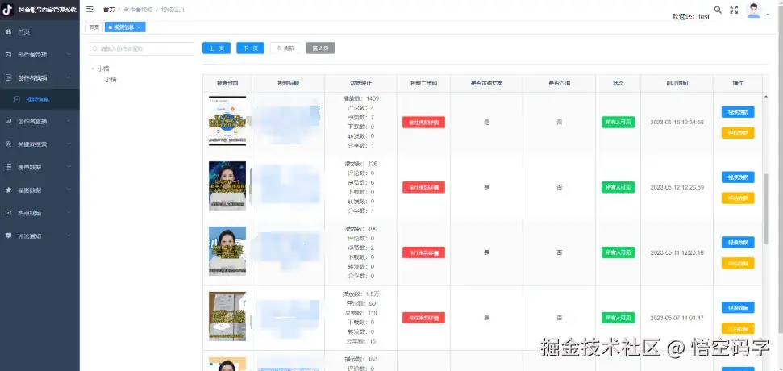783x371 pixels.
Task: Click the dashboard icon beside 首页 in sidebar
Action: [8, 32]
